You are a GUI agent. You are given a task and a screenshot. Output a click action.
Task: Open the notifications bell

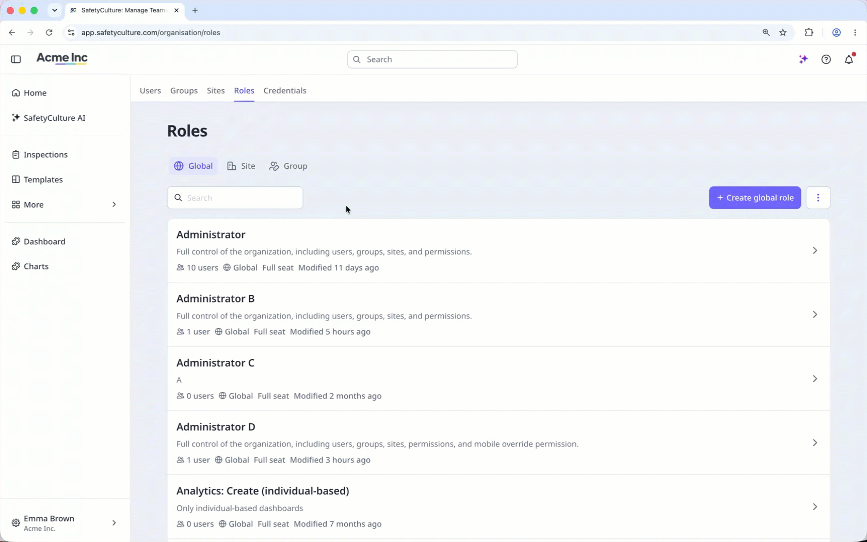pyautogui.click(x=849, y=59)
